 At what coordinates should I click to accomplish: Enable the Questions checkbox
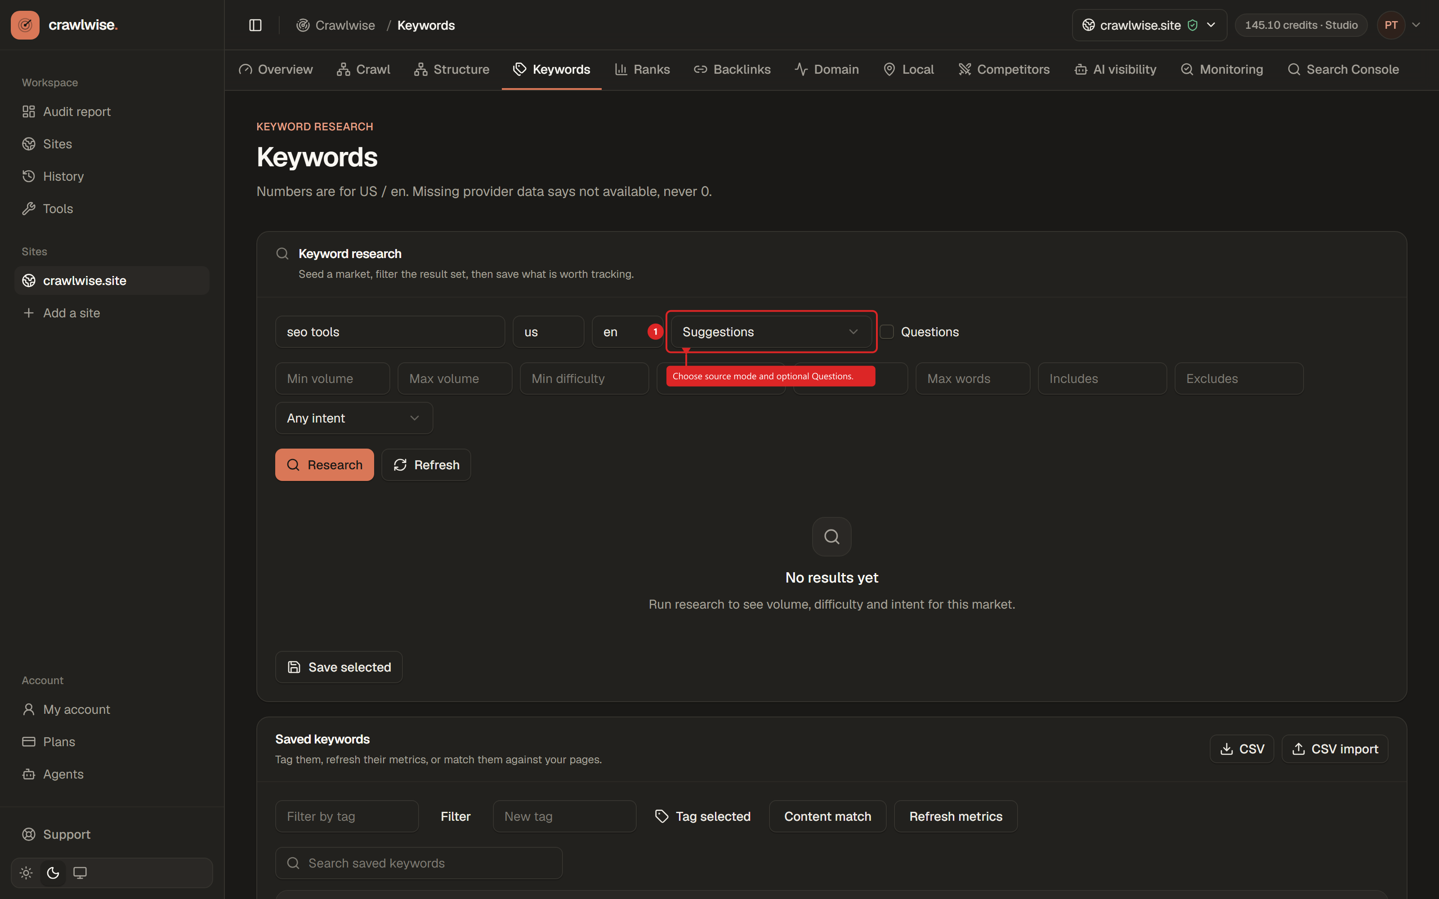pos(887,332)
